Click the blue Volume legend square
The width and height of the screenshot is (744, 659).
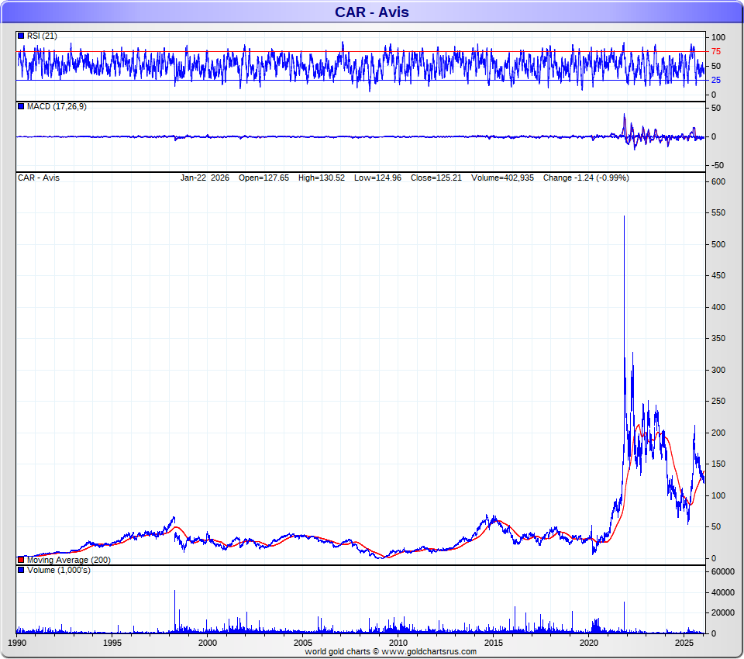pyautogui.click(x=21, y=570)
